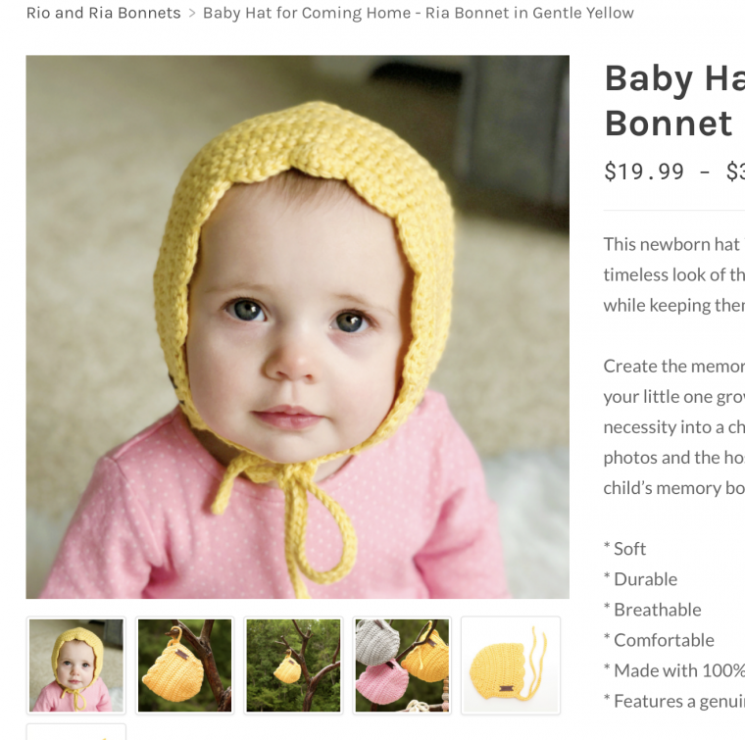The width and height of the screenshot is (745, 740).
Task: Click the Soft feature bullet
Action: [x=624, y=549]
